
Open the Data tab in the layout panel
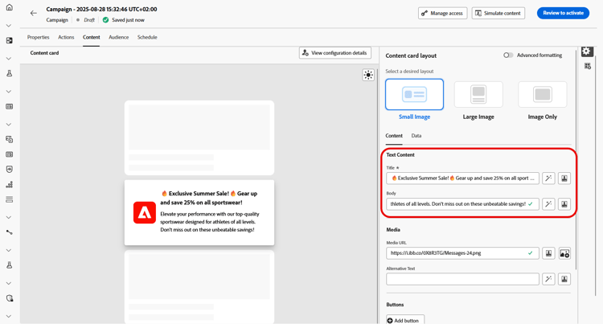416,136
